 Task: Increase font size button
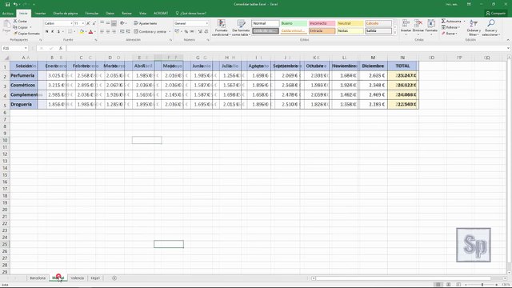88,23
